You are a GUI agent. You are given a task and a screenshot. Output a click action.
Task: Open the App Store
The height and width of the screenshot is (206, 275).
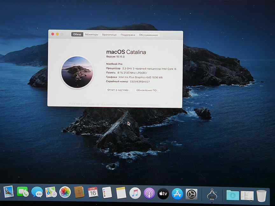[x=177, y=194]
